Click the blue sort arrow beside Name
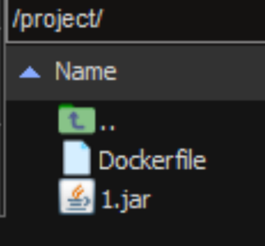 pos(30,72)
